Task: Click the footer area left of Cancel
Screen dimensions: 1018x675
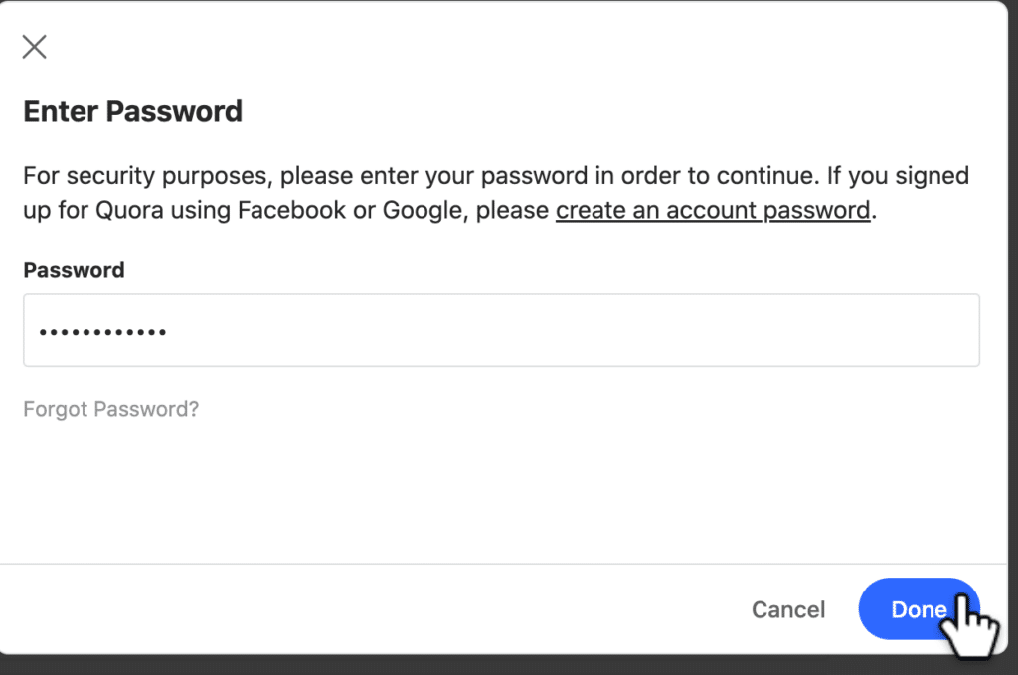Action: coord(370,609)
